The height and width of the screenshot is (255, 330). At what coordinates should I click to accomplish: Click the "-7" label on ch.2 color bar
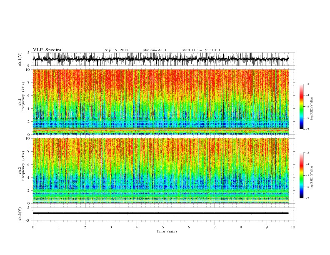pos(307,198)
